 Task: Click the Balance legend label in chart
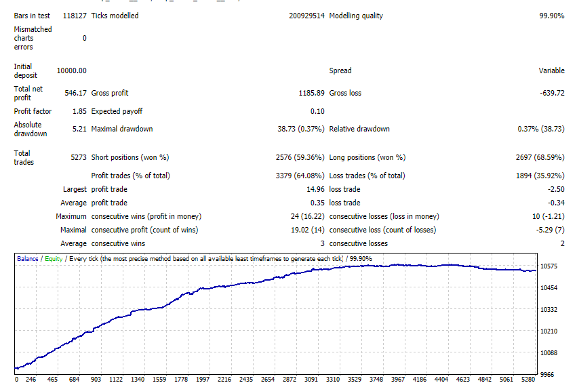pyautogui.click(x=28, y=259)
